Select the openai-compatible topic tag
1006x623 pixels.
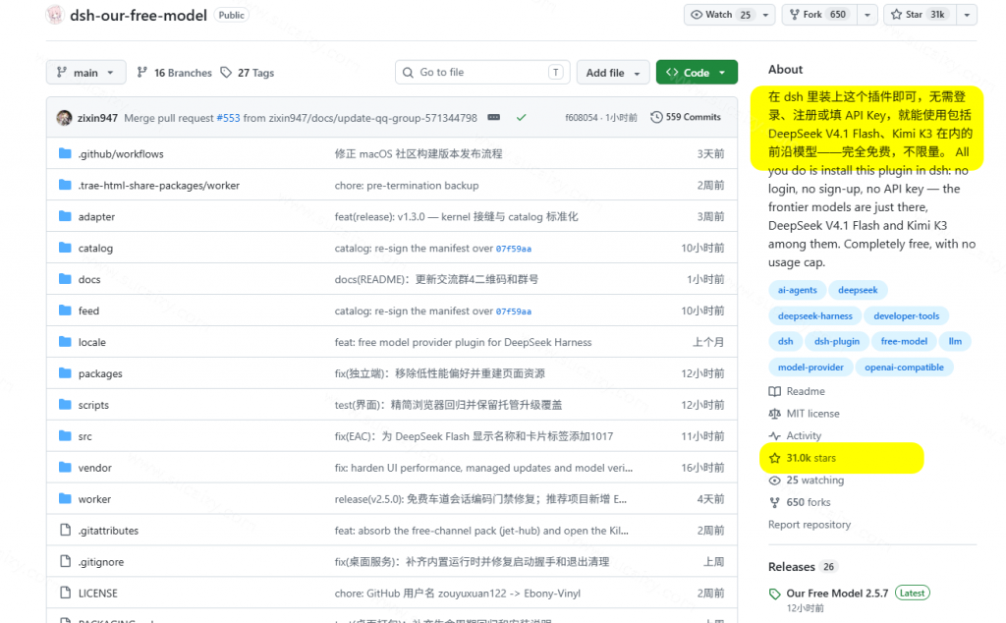904,367
